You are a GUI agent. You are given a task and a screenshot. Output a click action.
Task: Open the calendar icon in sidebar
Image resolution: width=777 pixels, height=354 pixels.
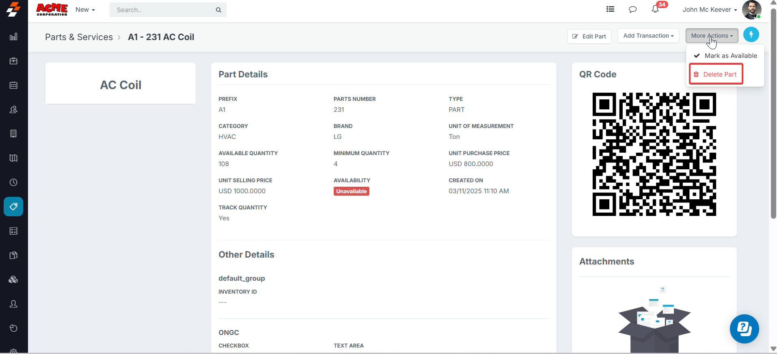(x=13, y=85)
